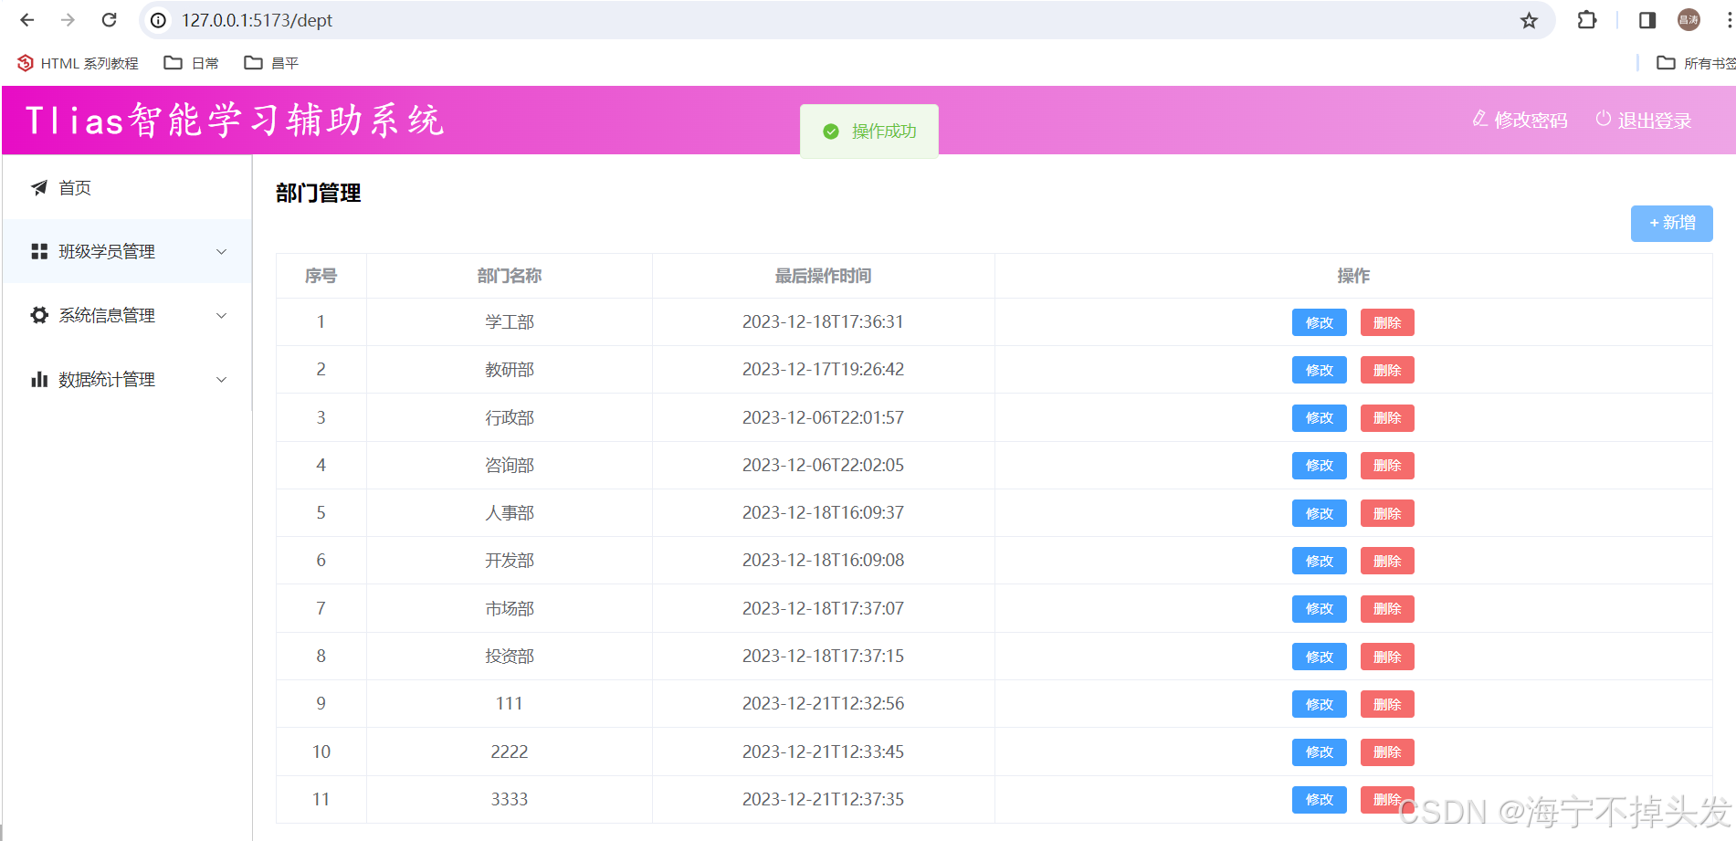
Task: Toggle the browser side panel icon
Action: [x=1647, y=20]
